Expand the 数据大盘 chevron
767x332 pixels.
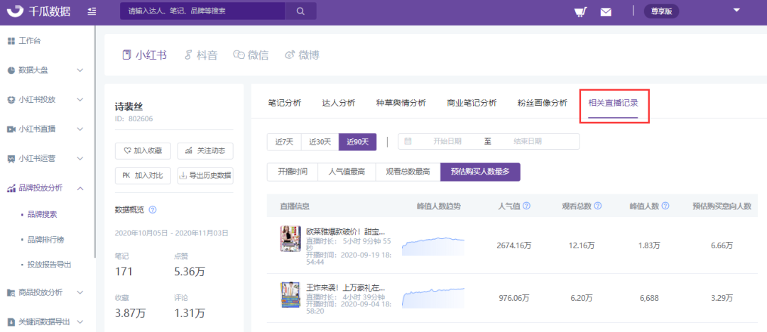(81, 70)
